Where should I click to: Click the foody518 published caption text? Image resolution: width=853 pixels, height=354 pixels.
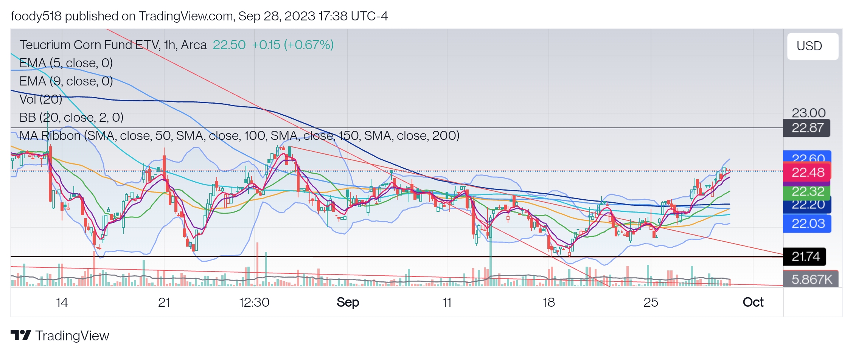point(199,16)
